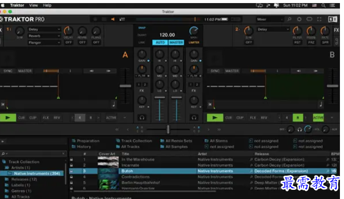Click magnifier icon beside Carbon Decay release in row 1
344x199 pixels.
tap(251, 159)
